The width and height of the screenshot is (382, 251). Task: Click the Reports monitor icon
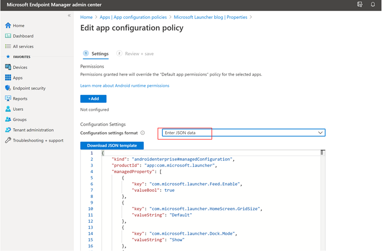[x=8, y=98]
